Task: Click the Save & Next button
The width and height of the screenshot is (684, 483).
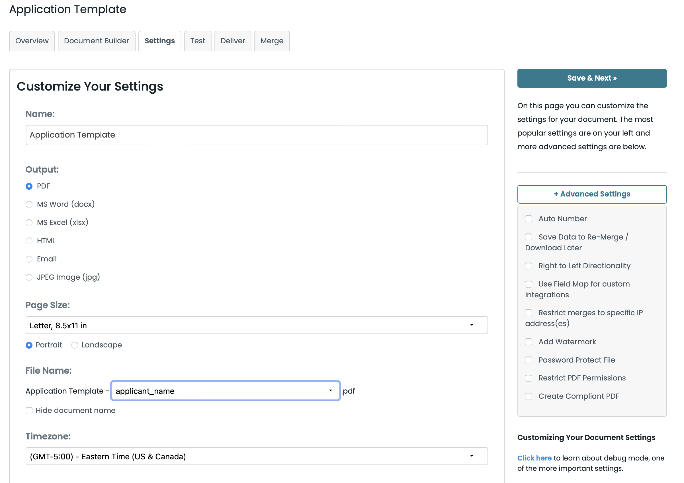Action: [x=592, y=78]
